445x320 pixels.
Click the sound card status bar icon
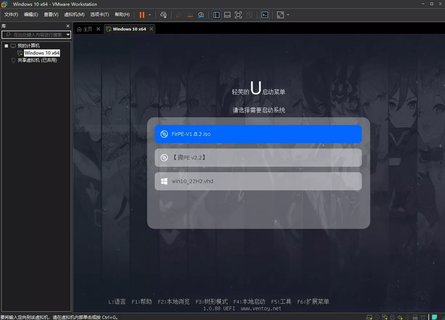click(x=400, y=317)
